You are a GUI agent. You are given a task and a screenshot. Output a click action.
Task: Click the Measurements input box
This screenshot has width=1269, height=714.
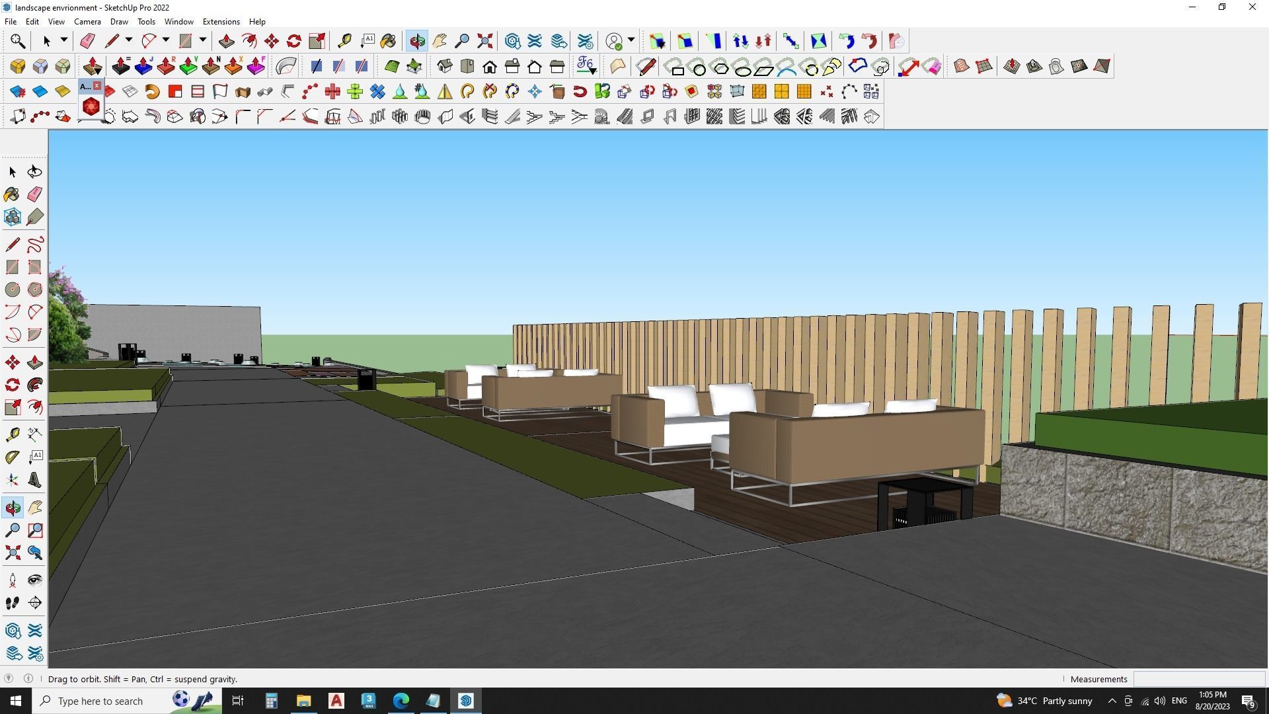(x=1199, y=679)
